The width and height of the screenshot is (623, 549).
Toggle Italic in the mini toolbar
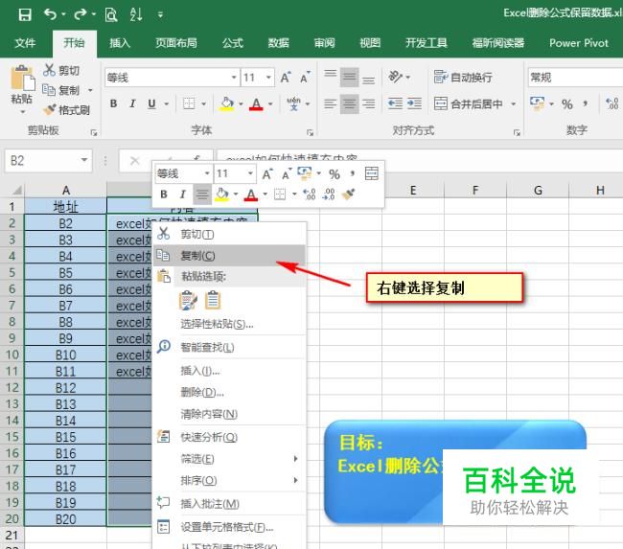(182, 194)
